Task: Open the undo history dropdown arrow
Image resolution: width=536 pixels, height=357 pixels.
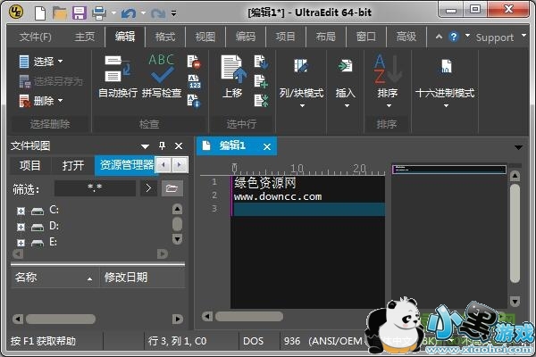Action: point(143,13)
